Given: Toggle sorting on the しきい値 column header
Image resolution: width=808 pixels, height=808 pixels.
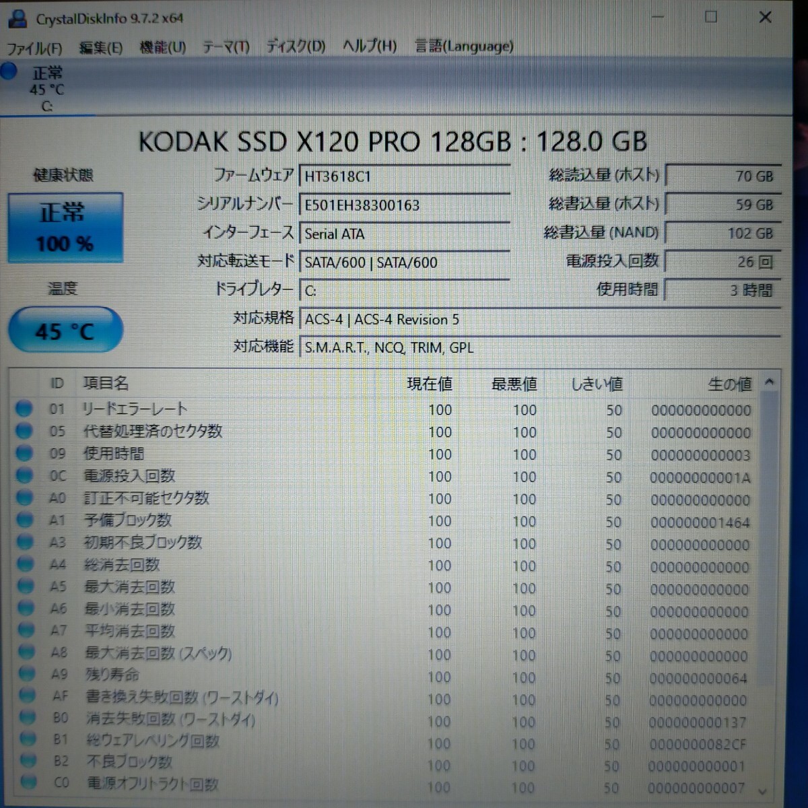Looking at the screenshot, I should pyautogui.click(x=598, y=384).
